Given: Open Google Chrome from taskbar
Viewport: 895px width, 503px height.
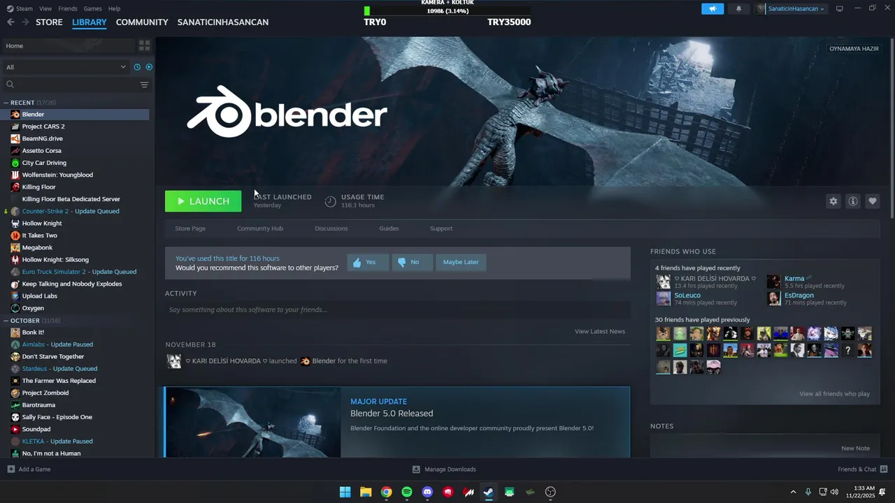Looking at the screenshot, I should pyautogui.click(x=386, y=492).
